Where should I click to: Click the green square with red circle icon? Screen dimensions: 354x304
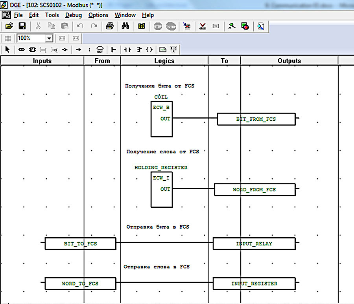tap(245, 26)
